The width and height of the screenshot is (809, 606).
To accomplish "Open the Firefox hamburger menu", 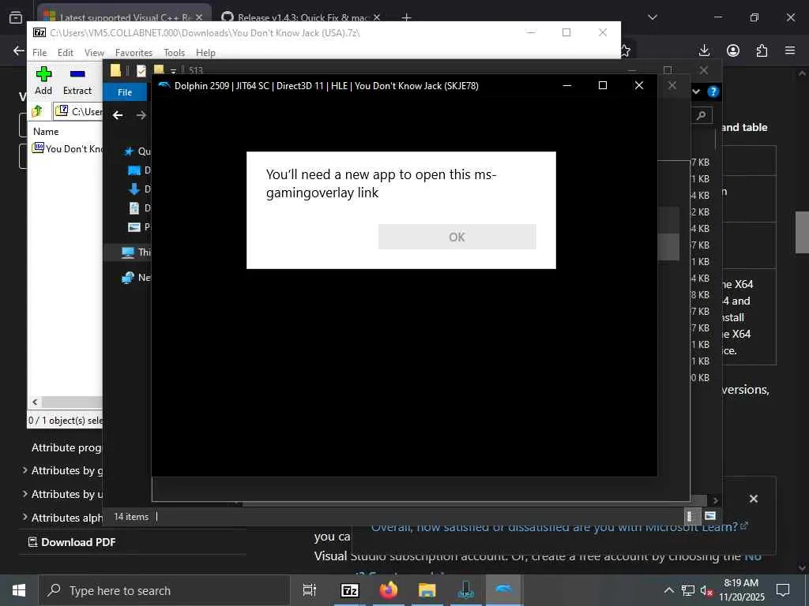I will click(x=790, y=50).
